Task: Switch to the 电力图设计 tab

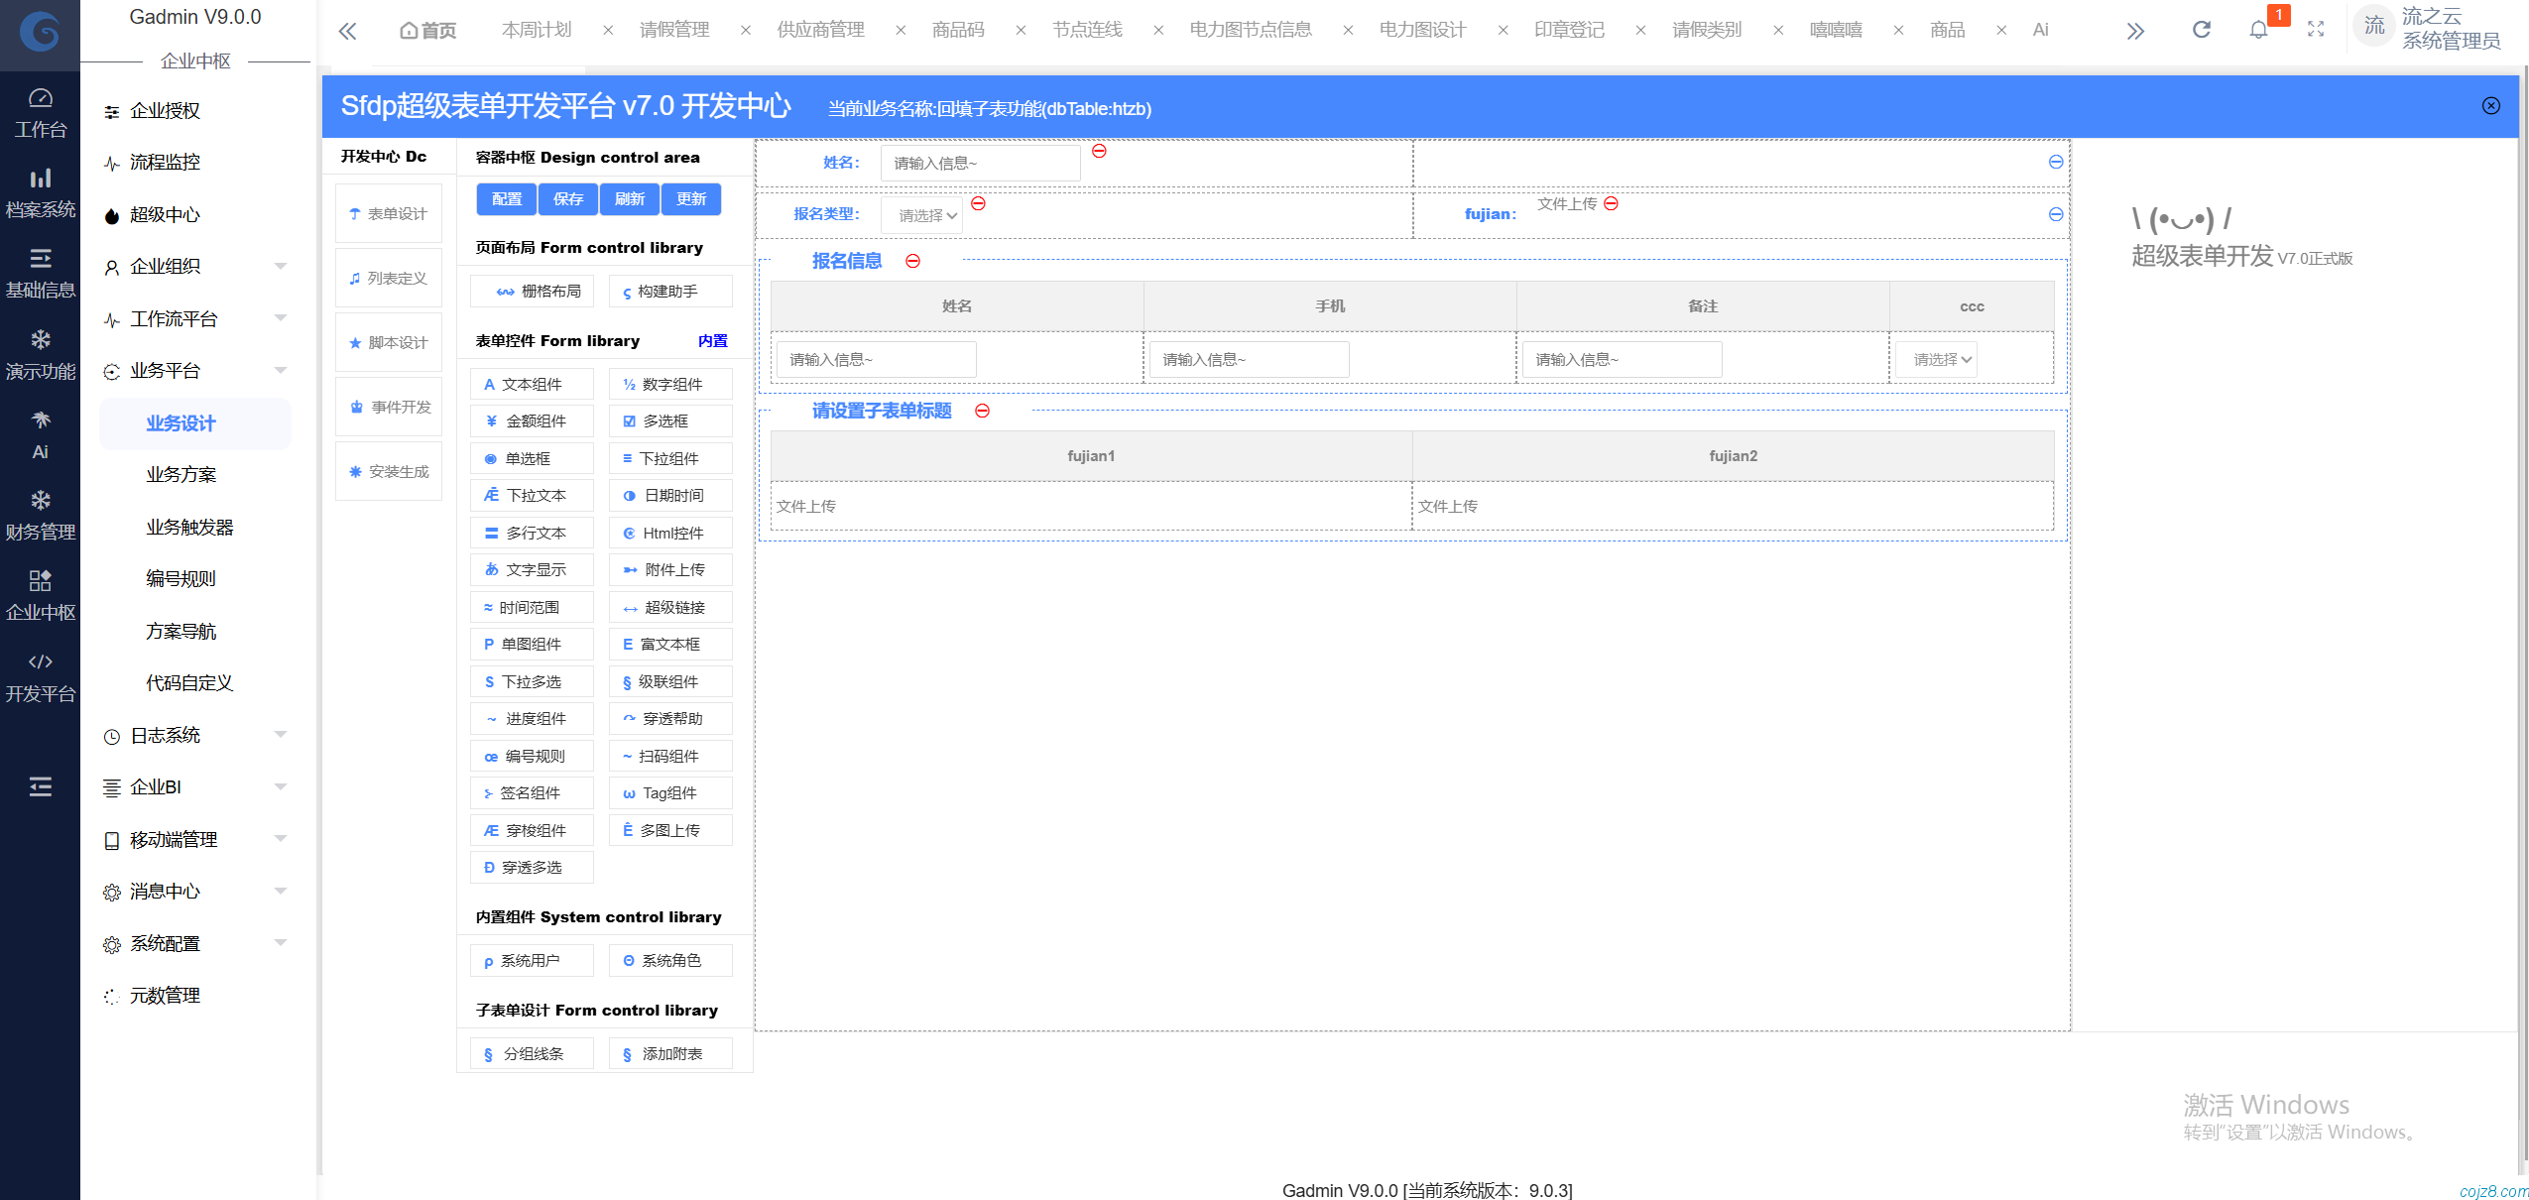Action: coord(1422,30)
